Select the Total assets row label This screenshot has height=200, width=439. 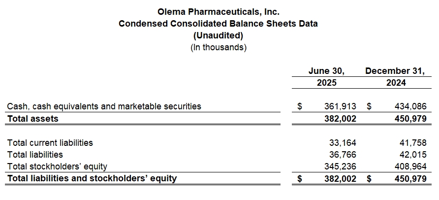pyautogui.click(x=33, y=118)
